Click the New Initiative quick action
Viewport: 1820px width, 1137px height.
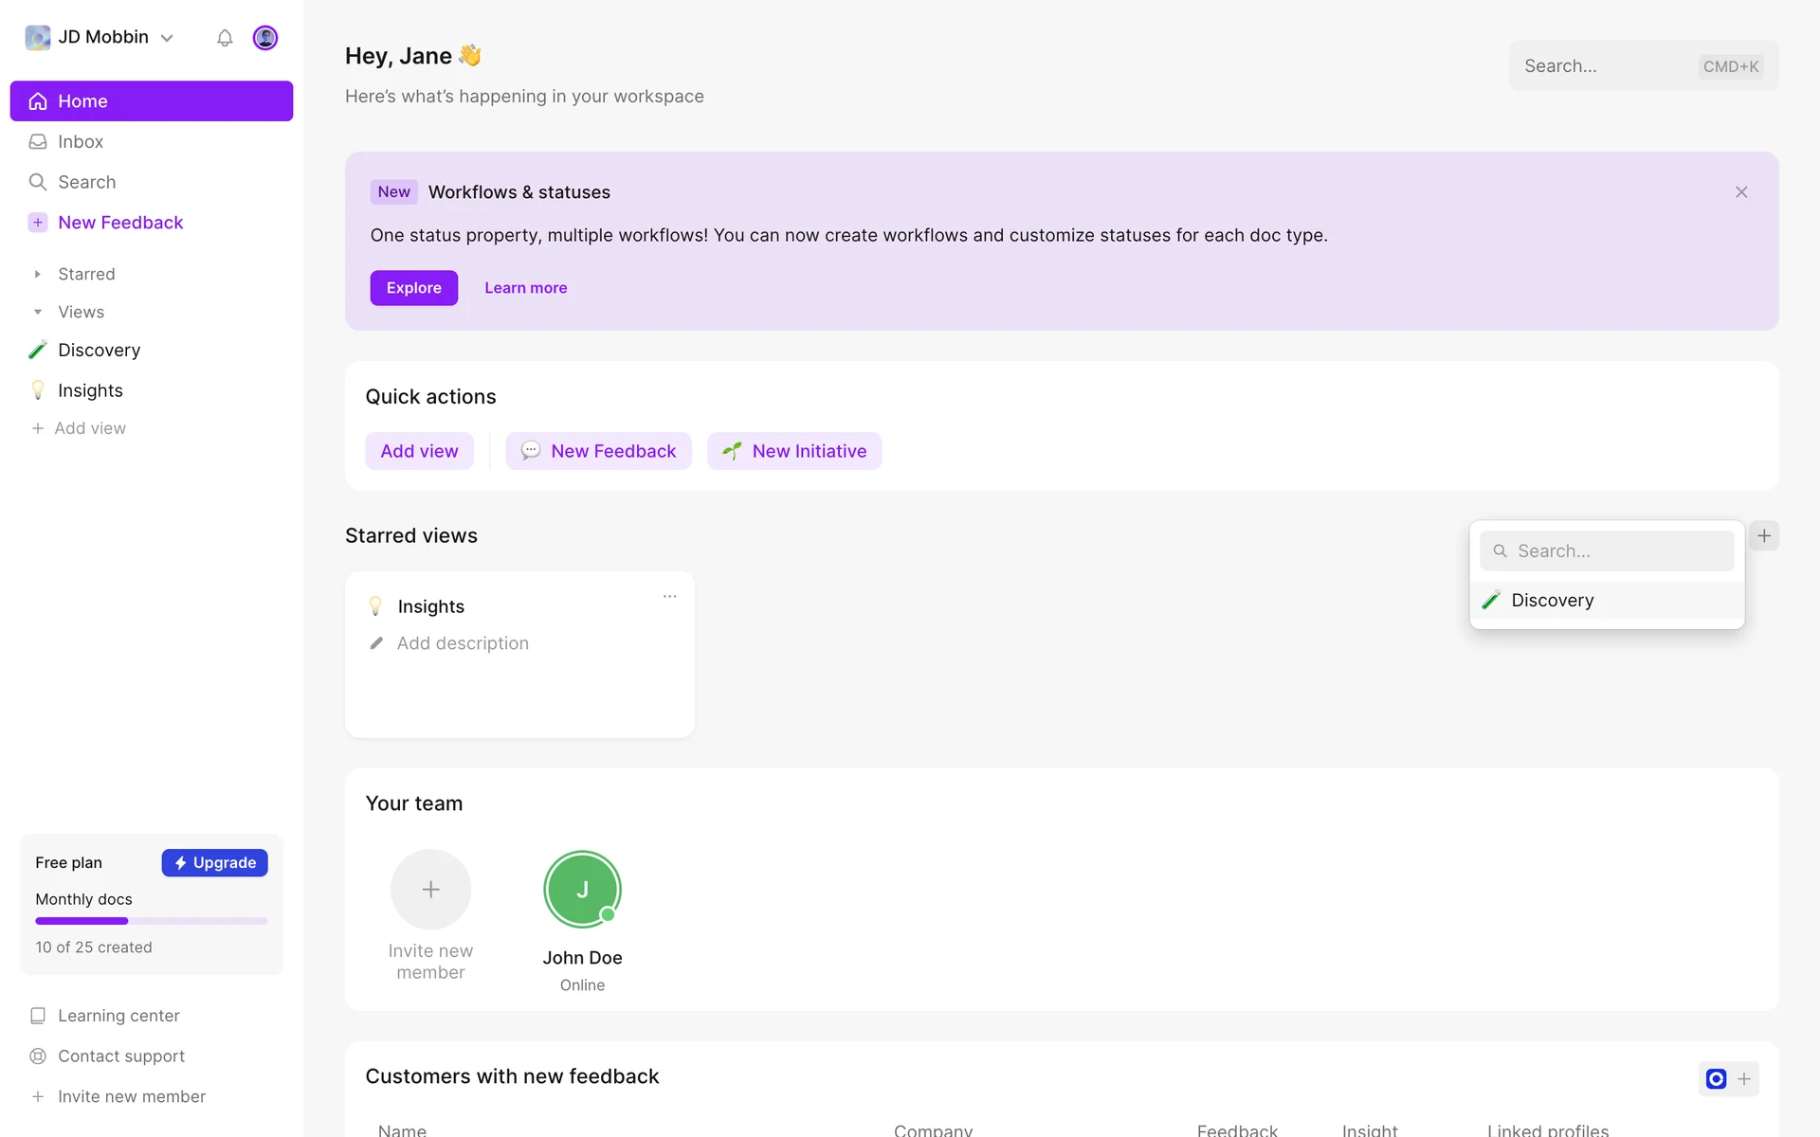pos(793,451)
